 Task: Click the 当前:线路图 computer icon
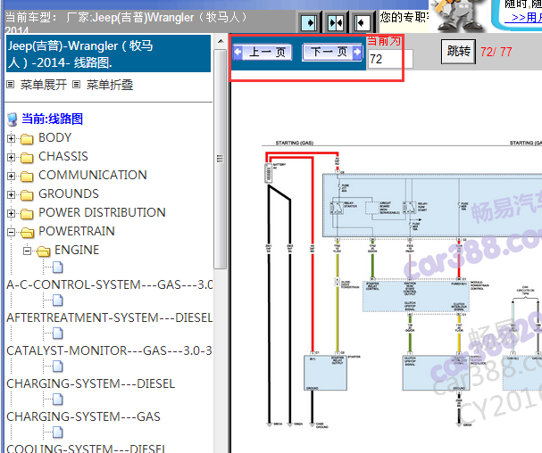[x=13, y=119]
